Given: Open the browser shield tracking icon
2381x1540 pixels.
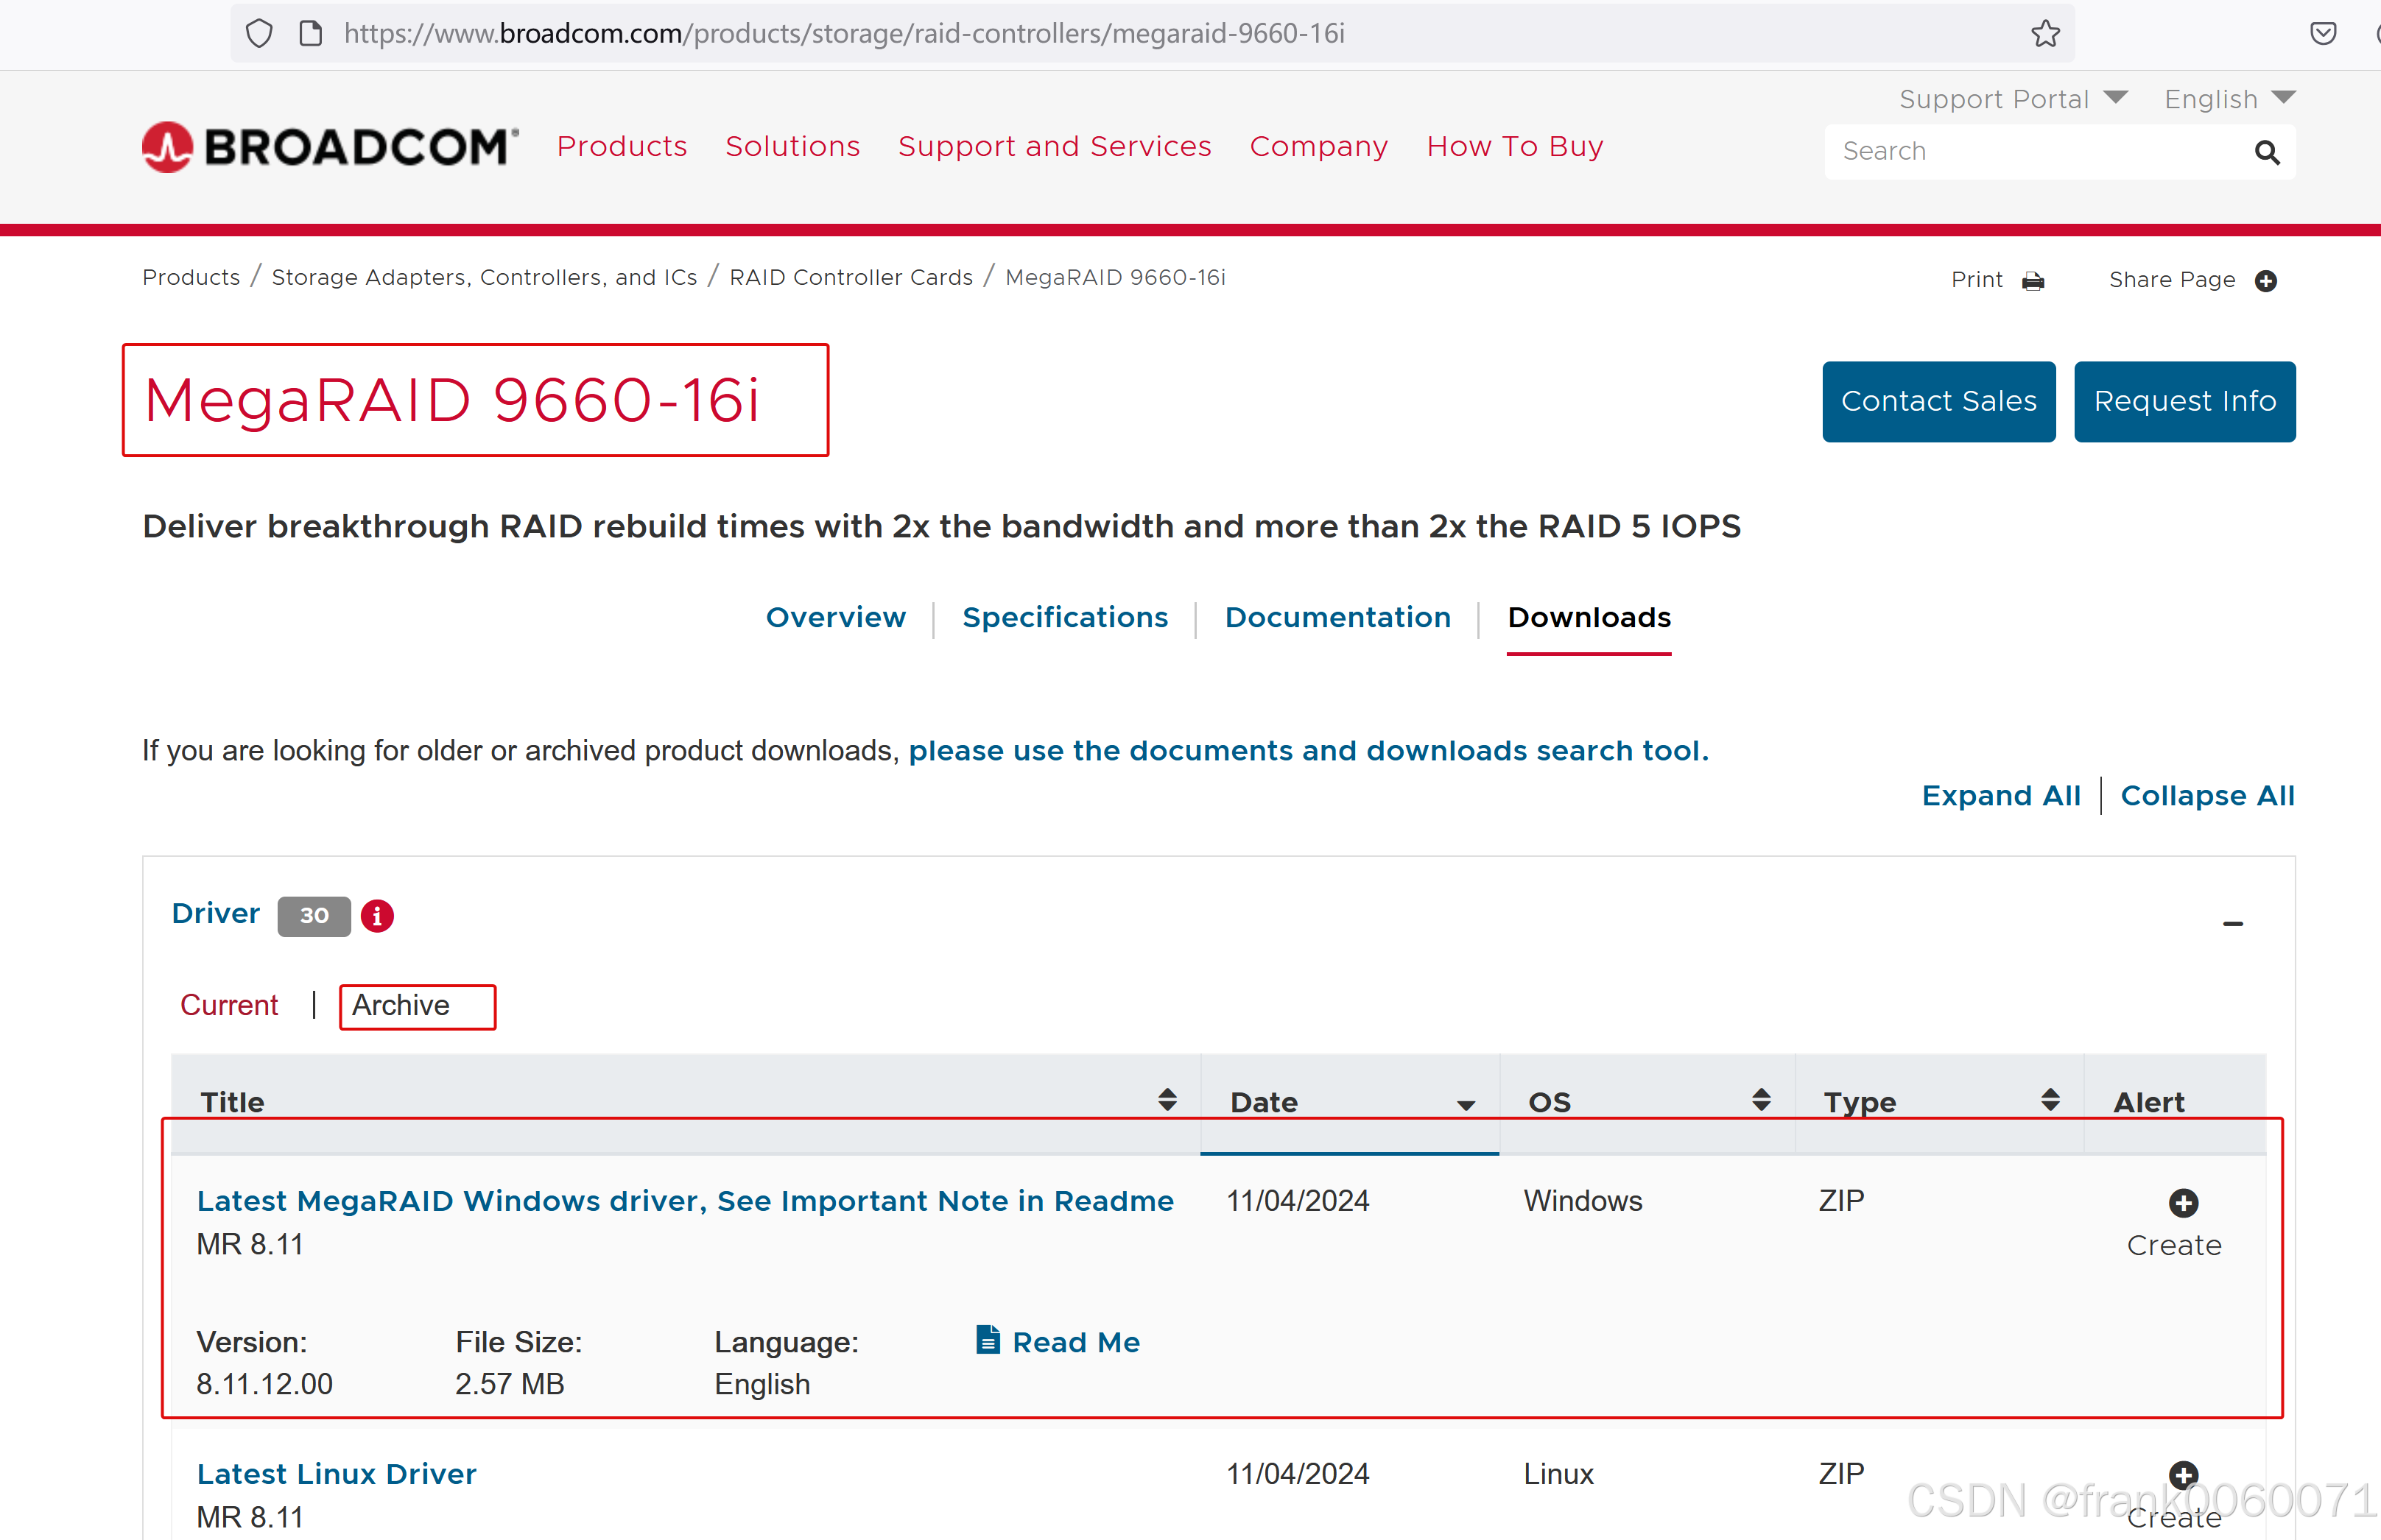Looking at the screenshot, I should pos(259,34).
